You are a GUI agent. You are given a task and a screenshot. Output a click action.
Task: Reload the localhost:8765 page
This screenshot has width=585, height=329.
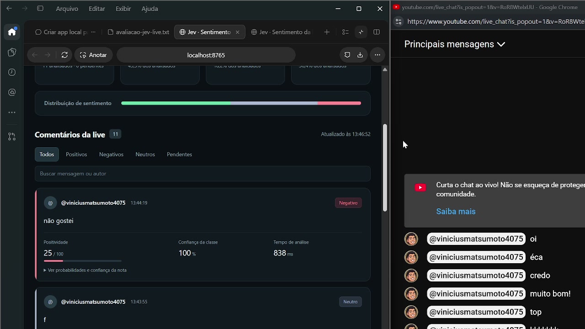(x=64, y=55)
